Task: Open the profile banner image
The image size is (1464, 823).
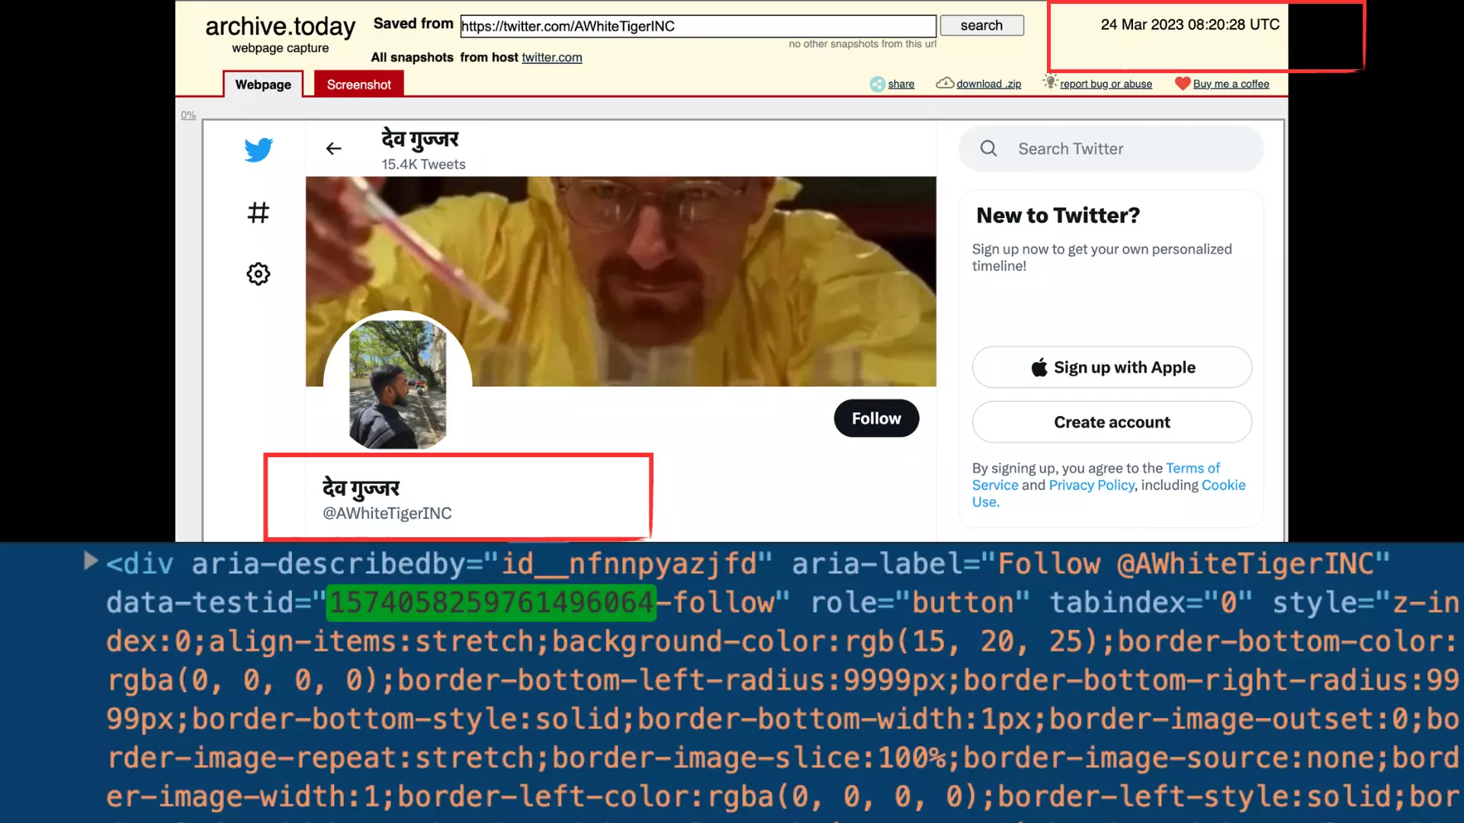Action: (621, 281)
